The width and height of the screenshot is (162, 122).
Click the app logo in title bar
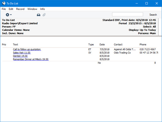pyautogui.click(x=4, y=3)
